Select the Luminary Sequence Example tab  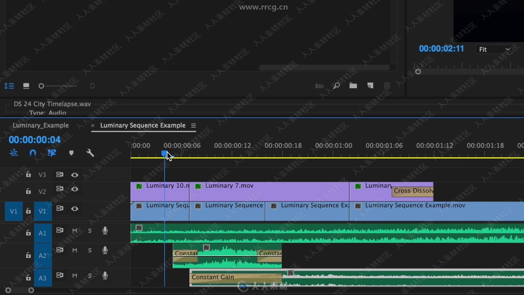143,125
